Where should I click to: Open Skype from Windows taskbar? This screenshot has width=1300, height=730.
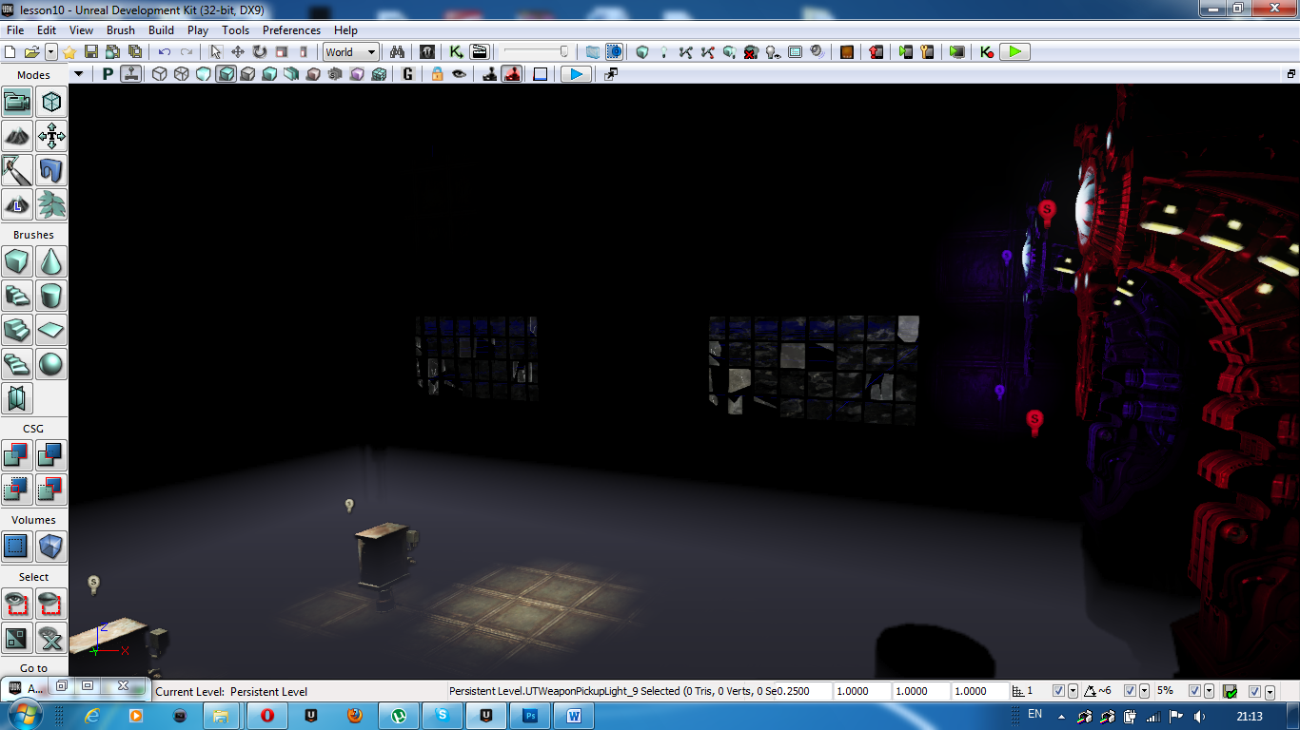[443, 715]
